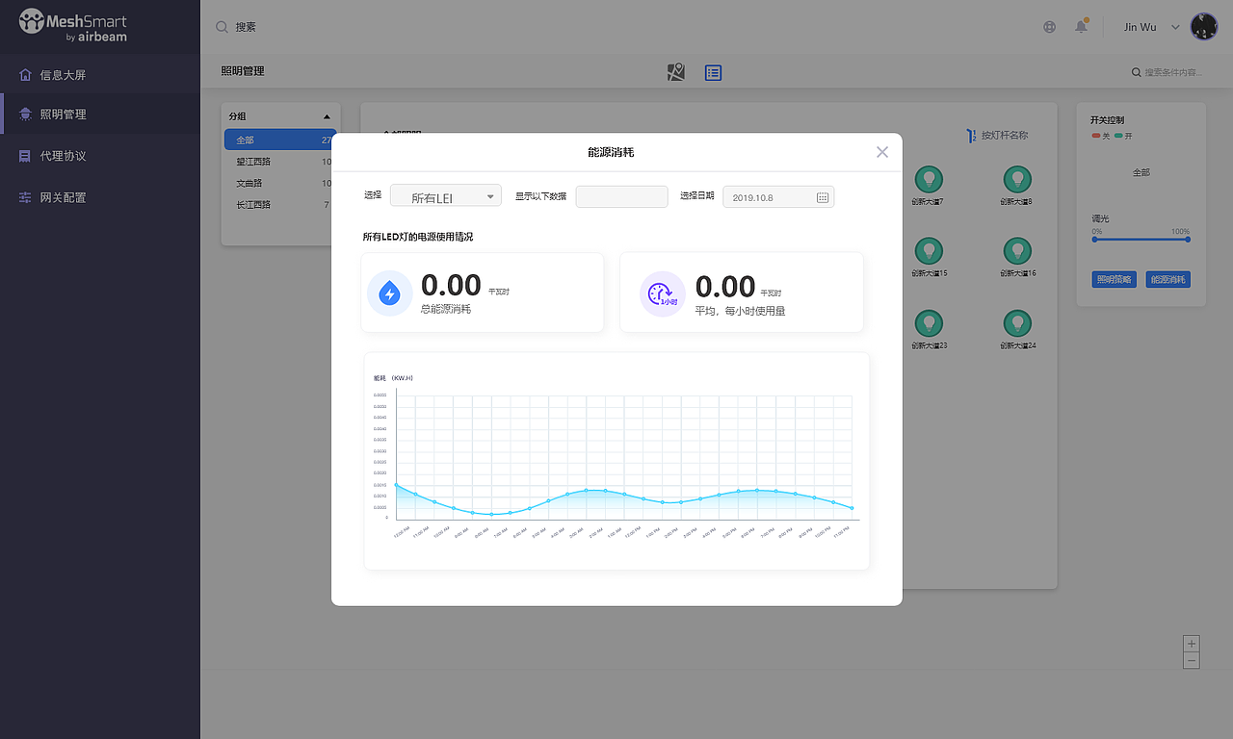
Task: Open notifications bell icon
Action: tap(1082, 26)
